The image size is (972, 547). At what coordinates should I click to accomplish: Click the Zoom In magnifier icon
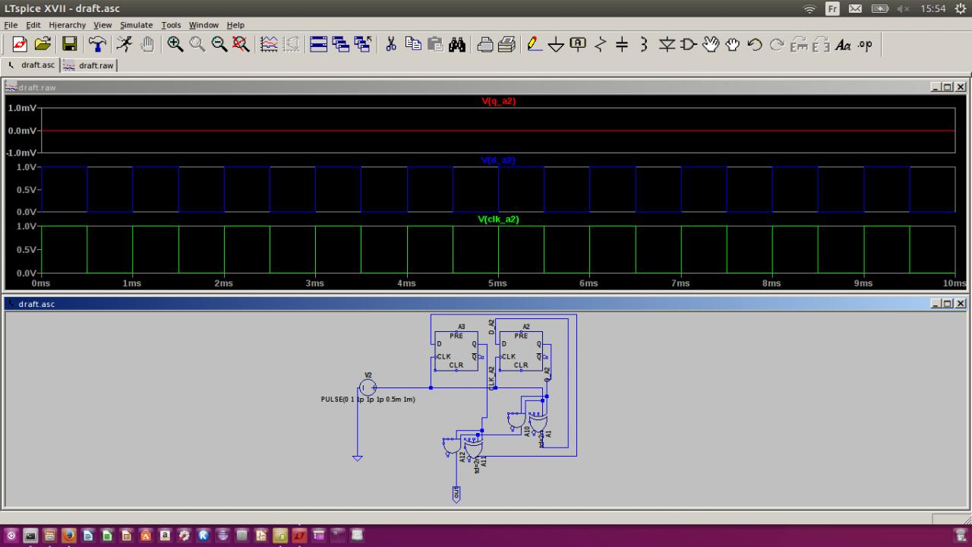point(175,45)
